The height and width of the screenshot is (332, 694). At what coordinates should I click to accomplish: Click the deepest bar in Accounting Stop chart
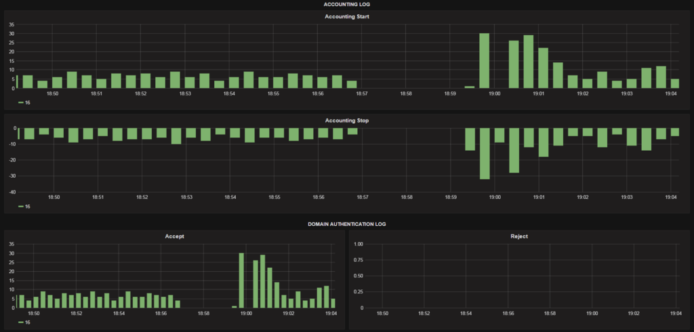point(485,153)
